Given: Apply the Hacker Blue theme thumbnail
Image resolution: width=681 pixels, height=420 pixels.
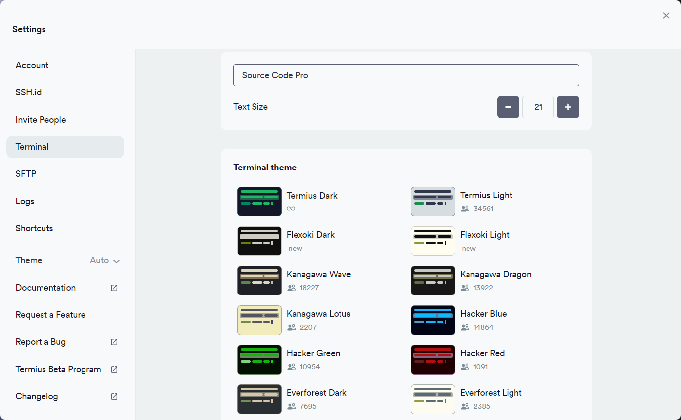Looking at the screenshot, I should point(433,320).
